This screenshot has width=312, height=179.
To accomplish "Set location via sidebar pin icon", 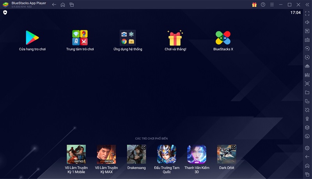I will (x=307, y=119).
